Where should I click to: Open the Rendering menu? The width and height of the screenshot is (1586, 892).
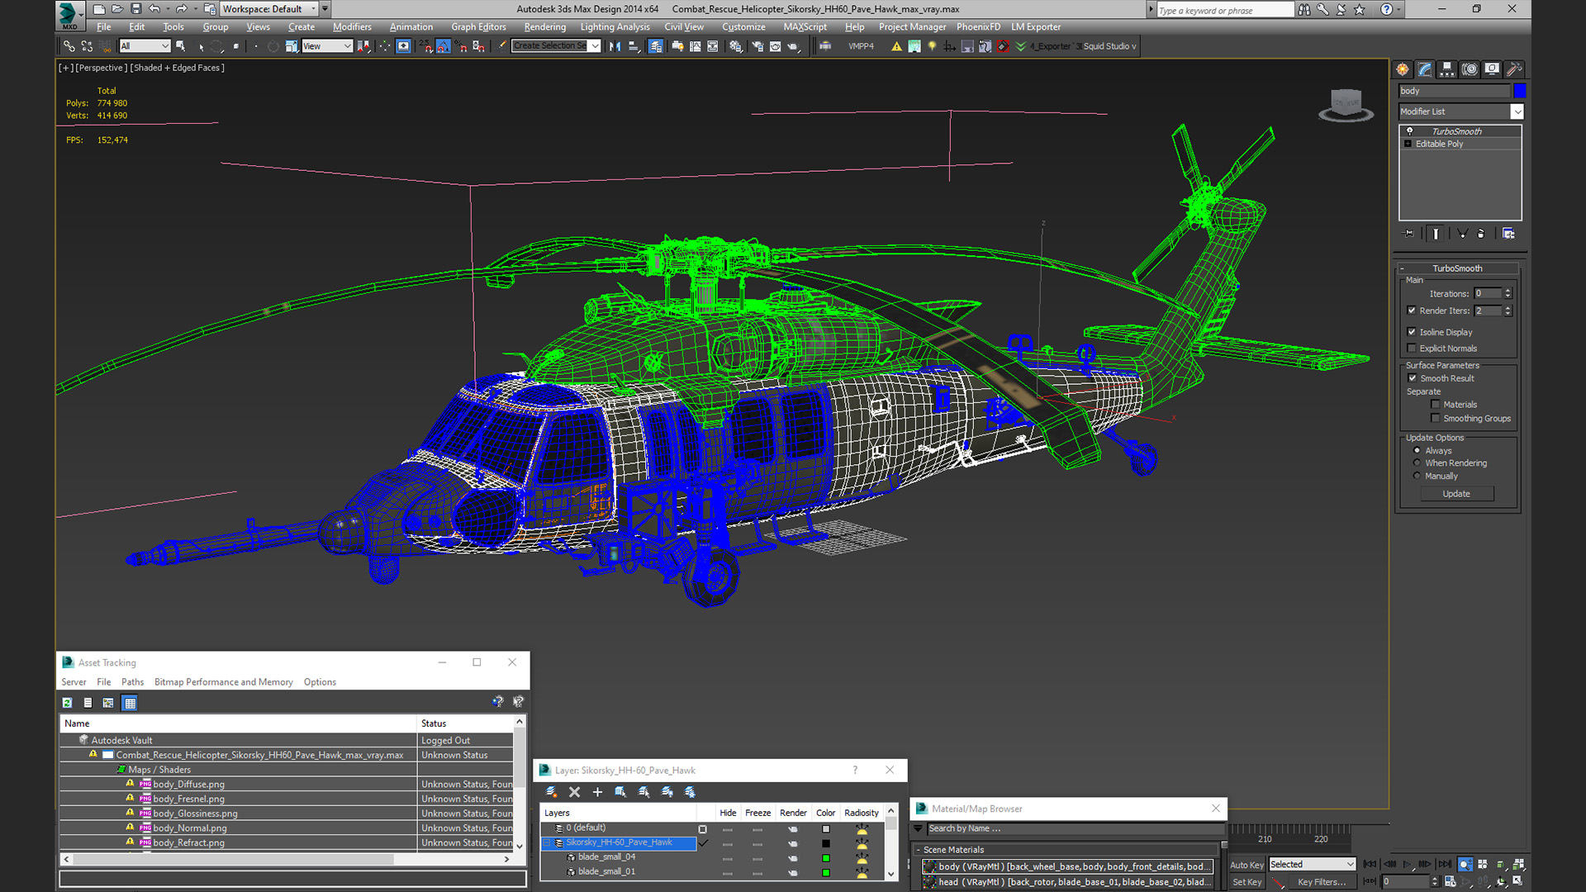point(545,27)
